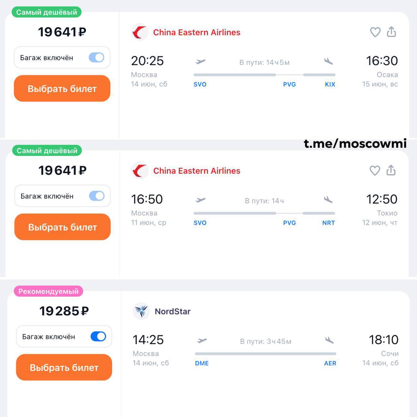
Task: Share the Moscow–Tokyo ticket
Action: tap(391, 170)
